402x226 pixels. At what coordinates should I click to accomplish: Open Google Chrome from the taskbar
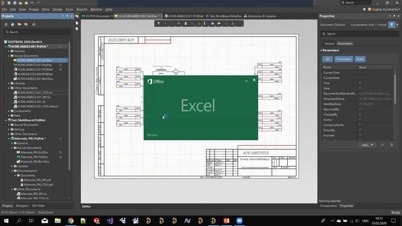[x=70, y=220]
